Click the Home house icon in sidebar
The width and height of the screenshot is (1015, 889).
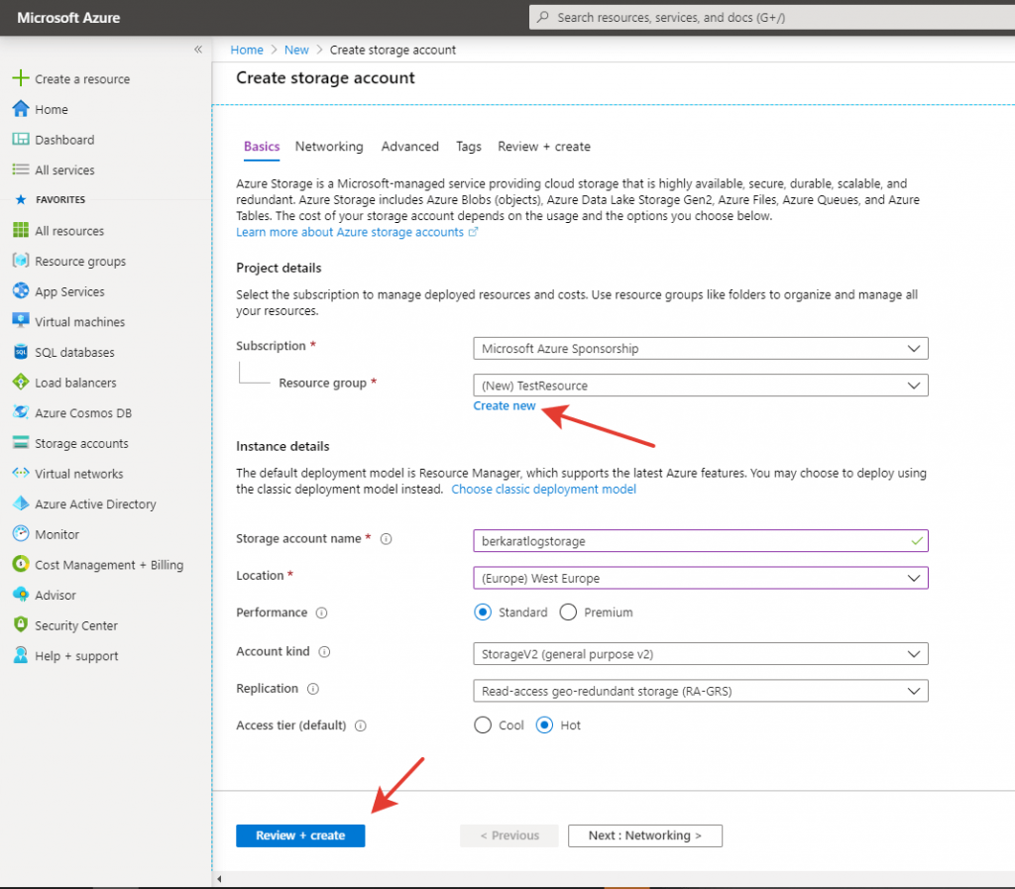click(x=21, y=109)
